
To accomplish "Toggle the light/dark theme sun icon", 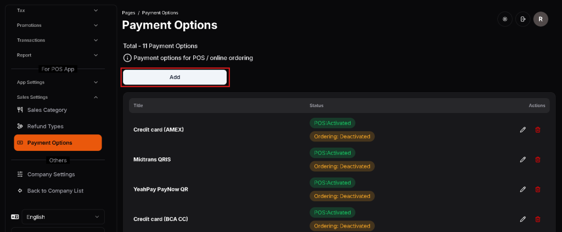I will (505, 19).
